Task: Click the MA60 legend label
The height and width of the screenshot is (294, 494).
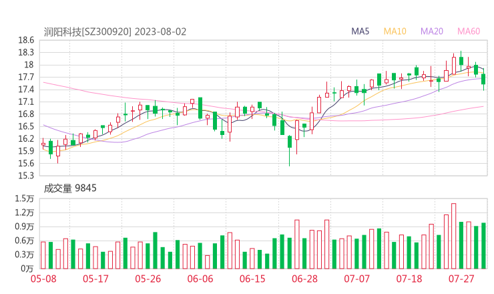Action: pyautogui.click(x=469, y=31)
